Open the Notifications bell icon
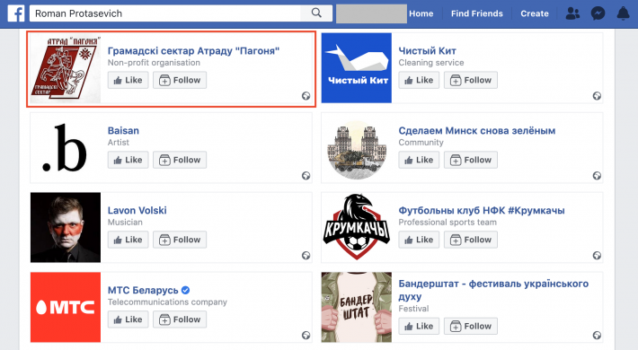Viewport: 638px width, 350px height. tap(623, 13)
